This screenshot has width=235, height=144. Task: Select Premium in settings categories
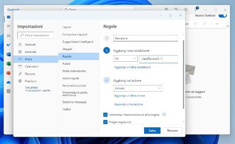click(36, 81)
